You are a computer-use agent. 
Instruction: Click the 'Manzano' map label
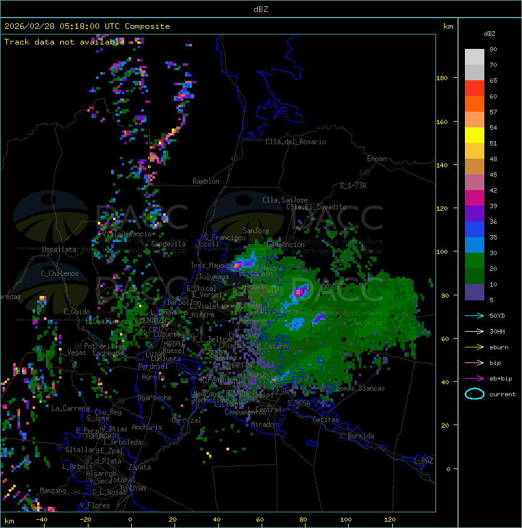[53, 490]
